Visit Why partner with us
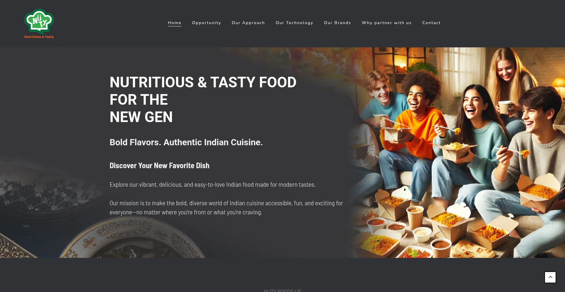This screenshot has width=565, height=292. [386, 23]
